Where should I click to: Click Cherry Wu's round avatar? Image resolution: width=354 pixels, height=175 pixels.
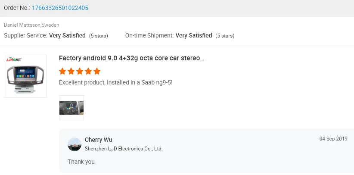75,144
